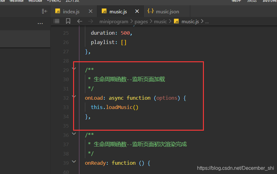The width and height of the screenshot is (277, 174).
Task: Click the this.loadMusic() call
Action: pos(114,107)
